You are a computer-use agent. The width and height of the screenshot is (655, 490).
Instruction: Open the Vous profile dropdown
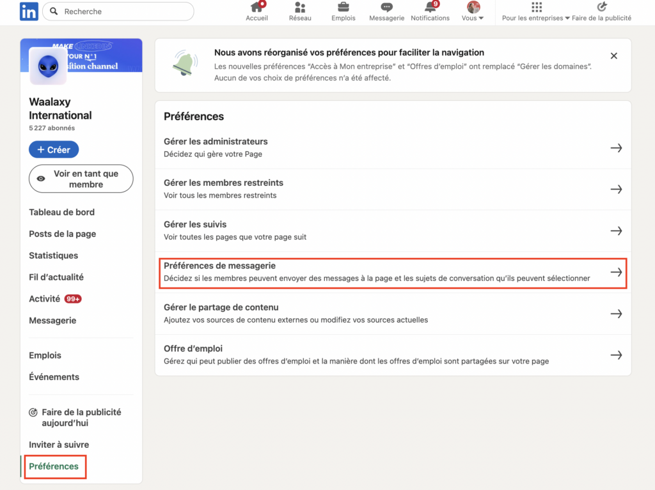click(472, 11)
